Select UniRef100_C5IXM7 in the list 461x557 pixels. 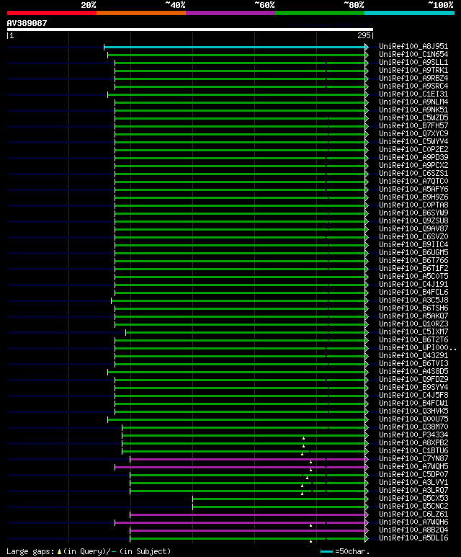coord(413,331)
